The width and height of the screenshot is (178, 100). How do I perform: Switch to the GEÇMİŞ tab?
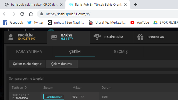click(x=121, y=51)
